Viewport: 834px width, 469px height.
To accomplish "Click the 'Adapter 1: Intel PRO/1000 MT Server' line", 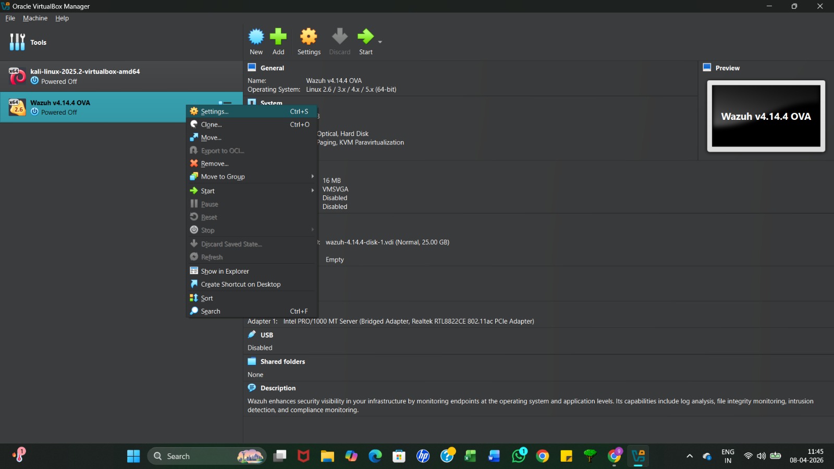I will 391,322.
